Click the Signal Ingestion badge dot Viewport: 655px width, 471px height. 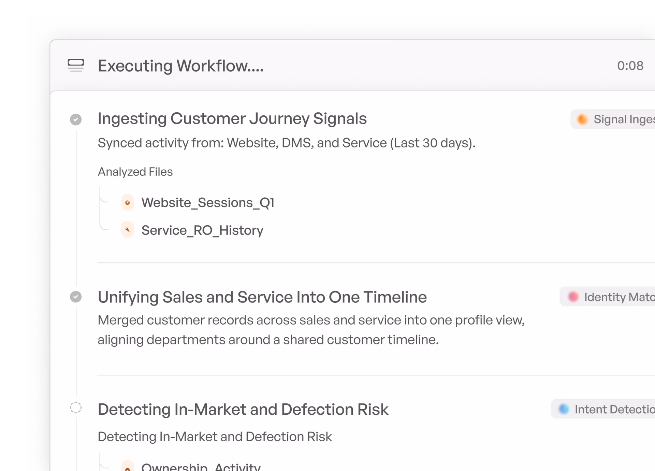[582, 119]
